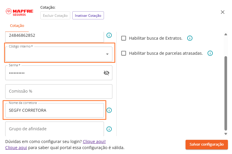
Task: Click info icon beside Grupo de afinidade
Action: [109, 129]
